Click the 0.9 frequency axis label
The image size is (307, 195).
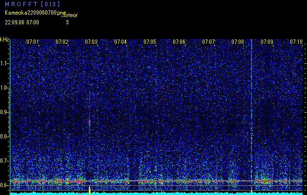pos(4,112)
